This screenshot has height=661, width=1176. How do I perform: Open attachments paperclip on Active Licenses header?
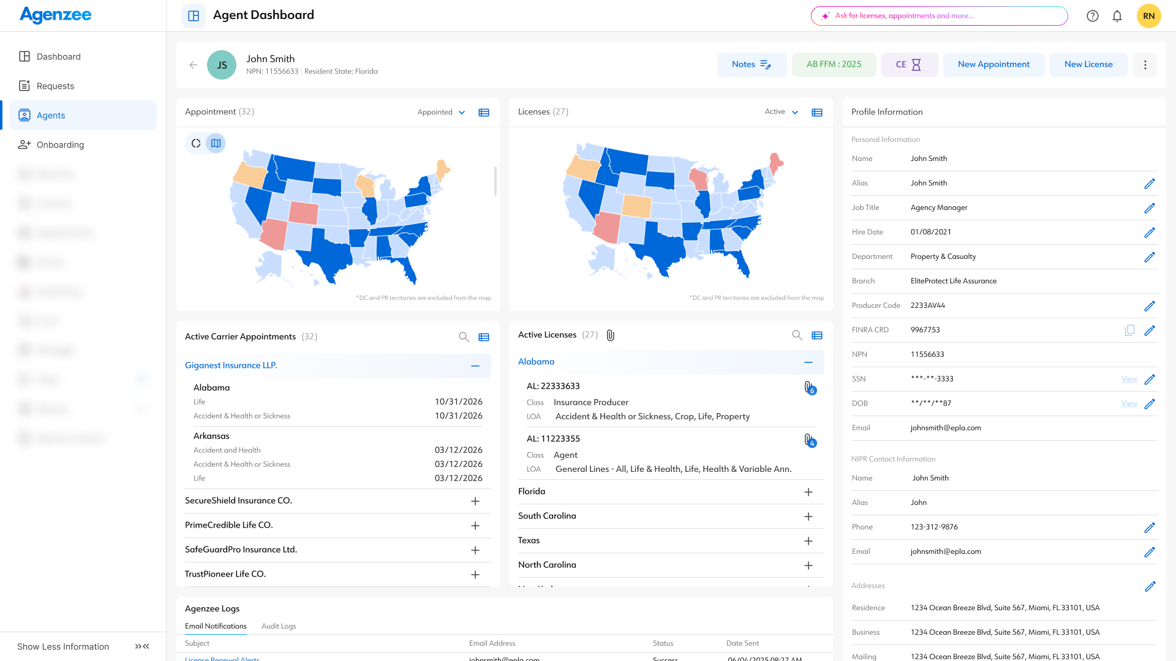[x=610, y=335]
